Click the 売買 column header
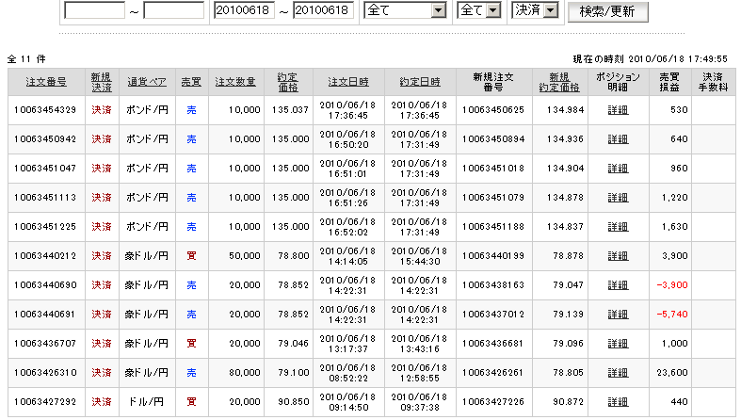 tap(190, 82)
